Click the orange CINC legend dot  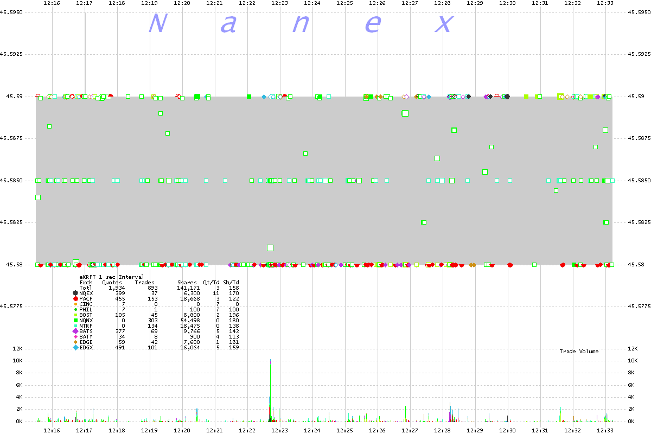(75, 304)
